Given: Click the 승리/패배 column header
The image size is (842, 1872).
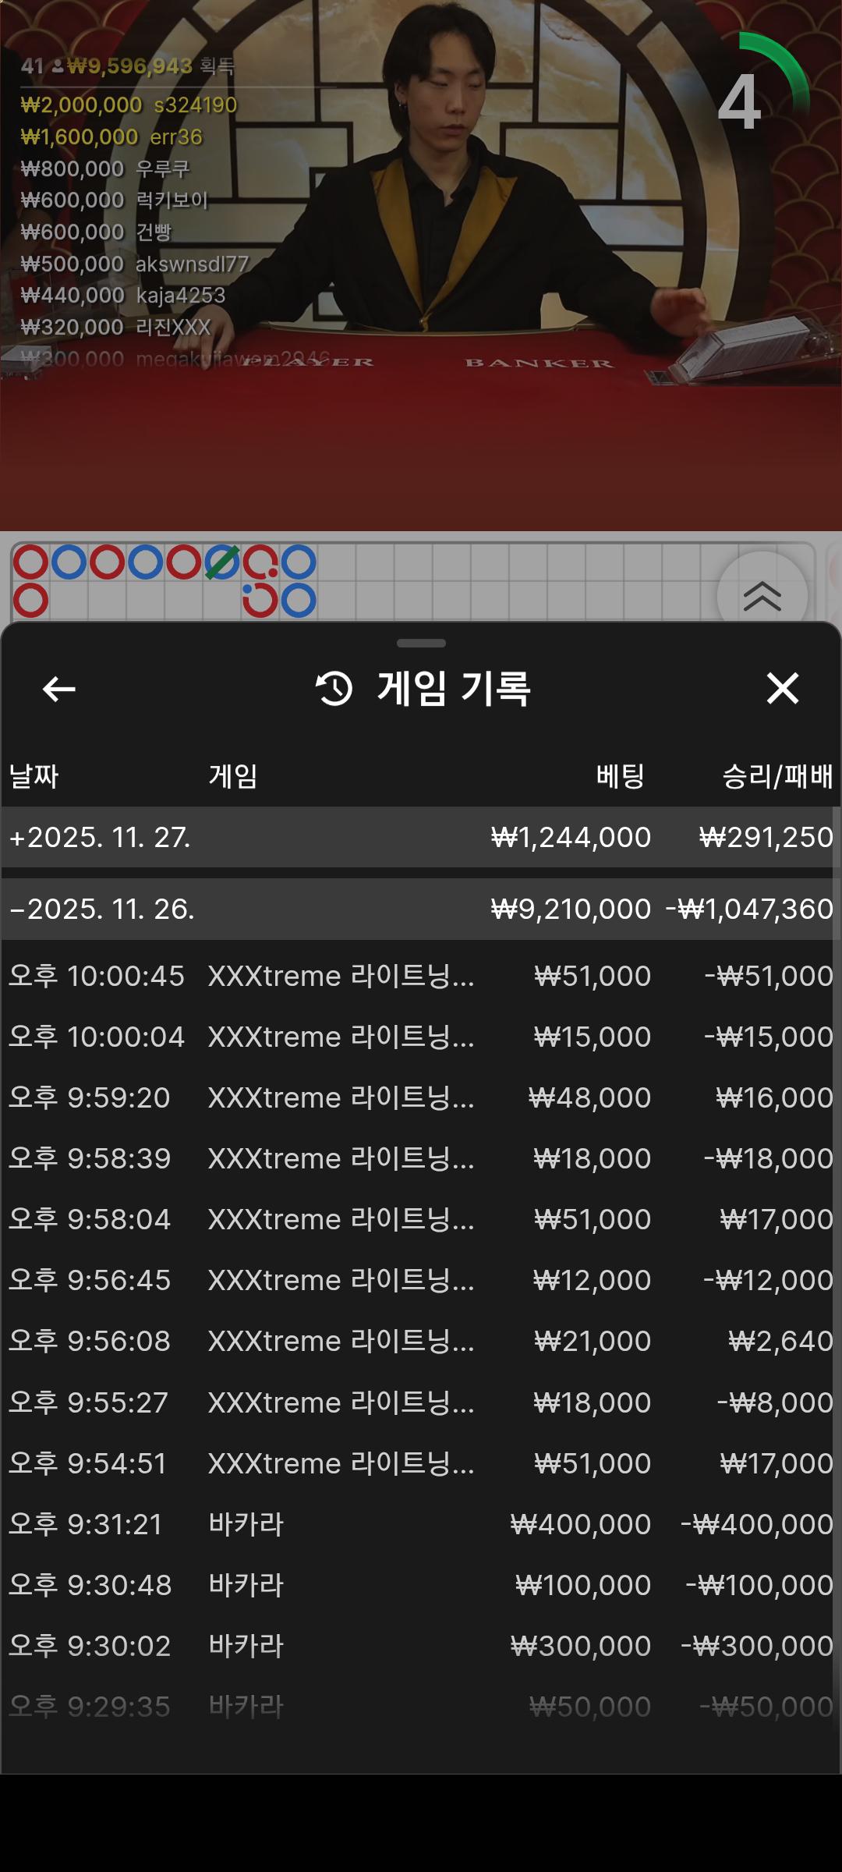Looking at the screenshot, I should (777, 776).
